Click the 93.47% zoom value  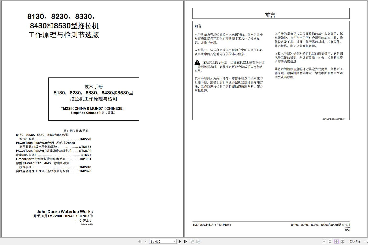355,241
